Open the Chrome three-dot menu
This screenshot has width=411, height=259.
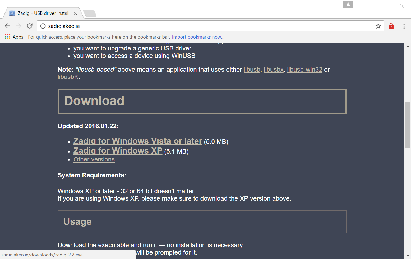(x=404, y=26)
